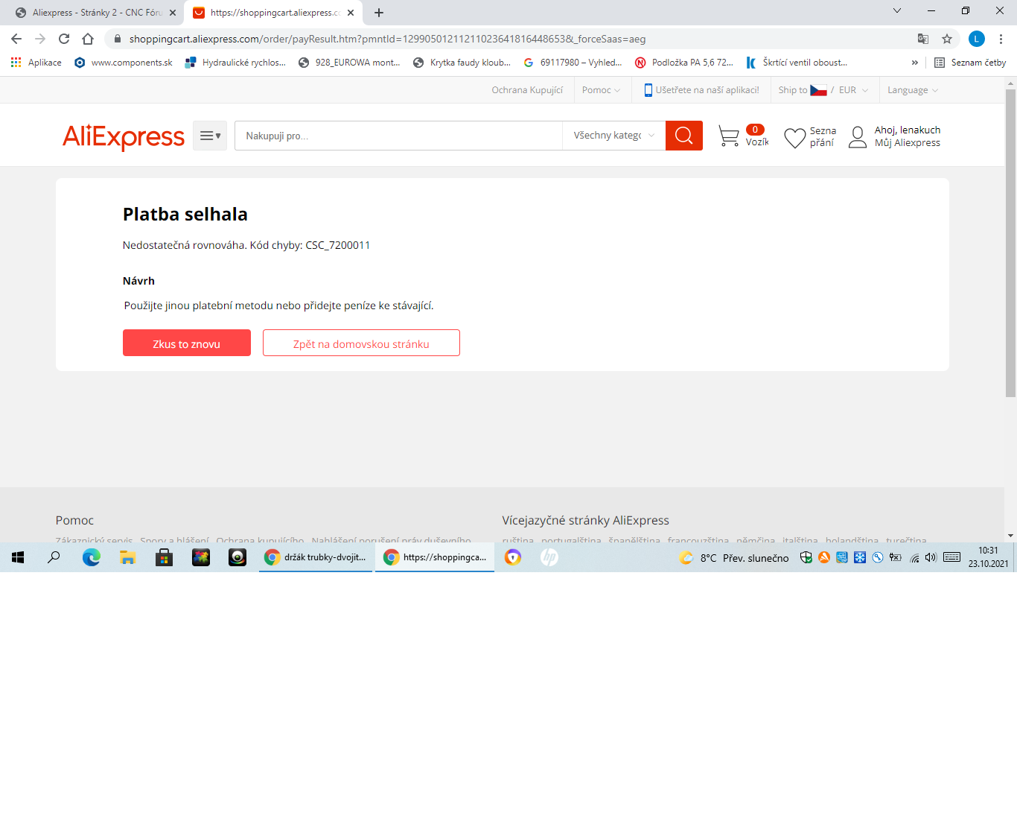This screenshot has height=824, width=1017.
Task: Bookmark this page with star icon
Action: (947, 39)
